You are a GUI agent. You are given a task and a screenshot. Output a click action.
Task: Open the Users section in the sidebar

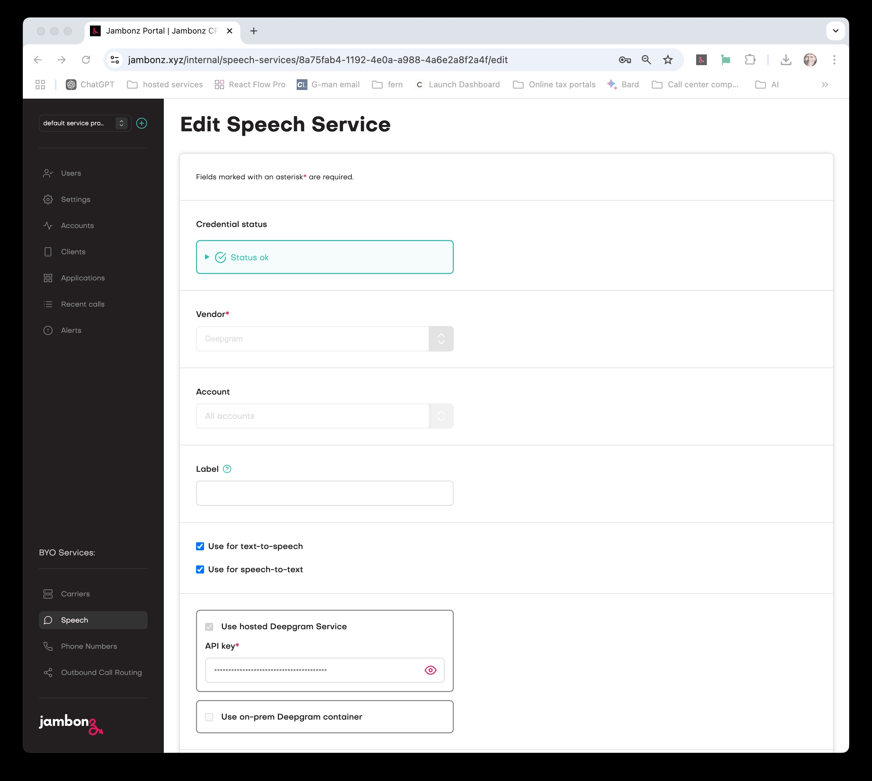(x=71, y=173)
